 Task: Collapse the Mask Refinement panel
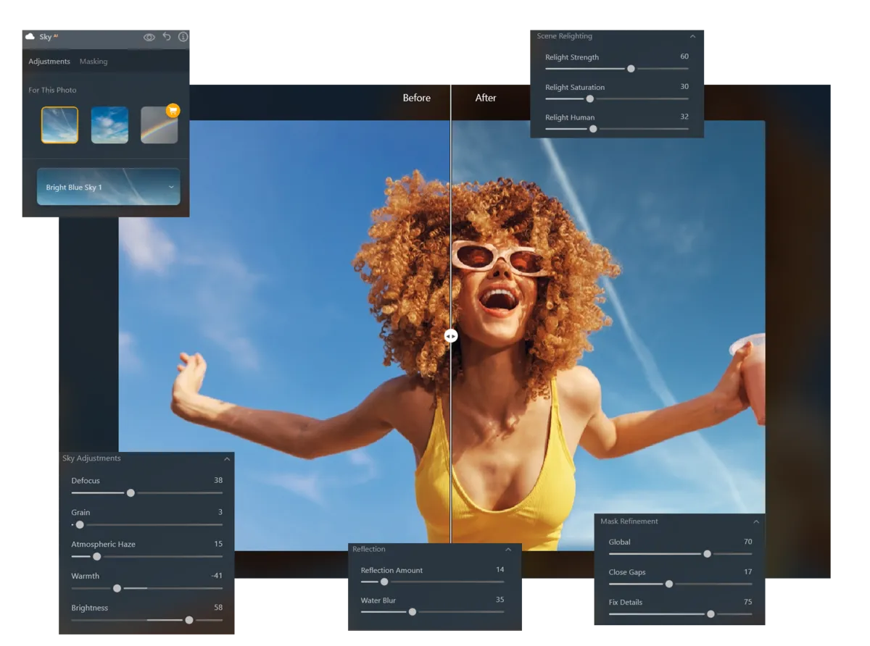coord(757,521)
